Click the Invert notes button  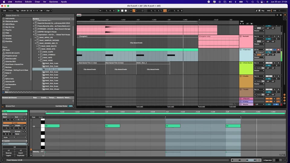pos(21,153)
